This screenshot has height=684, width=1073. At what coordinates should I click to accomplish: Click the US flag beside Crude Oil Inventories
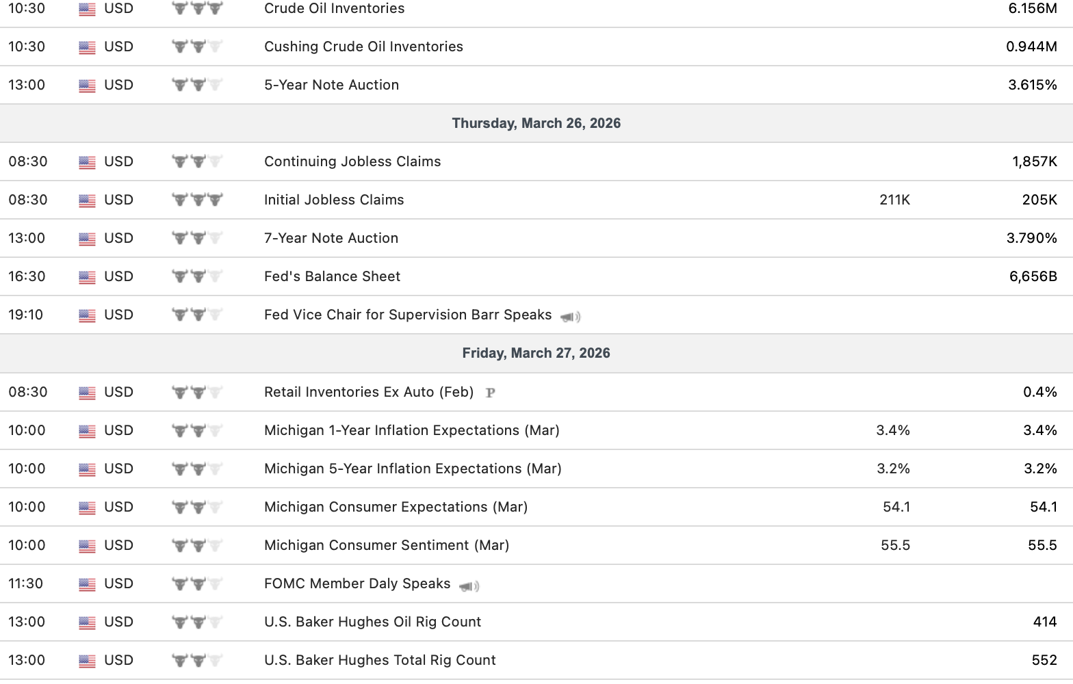point(87,10)
